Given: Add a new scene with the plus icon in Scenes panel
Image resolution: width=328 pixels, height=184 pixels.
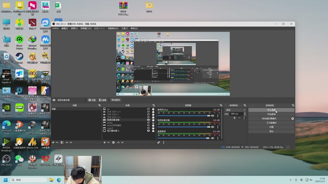Looking at the screenshot, I should pyautogui.click(x=53, y=142).
